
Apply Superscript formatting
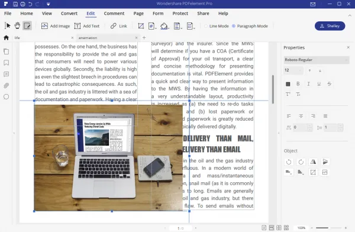click(x=288, y=94)
